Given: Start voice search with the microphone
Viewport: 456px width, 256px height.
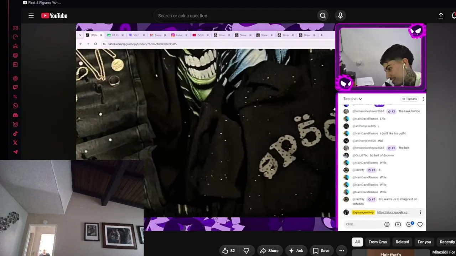Looking at the screenshot, I should 340,16.
